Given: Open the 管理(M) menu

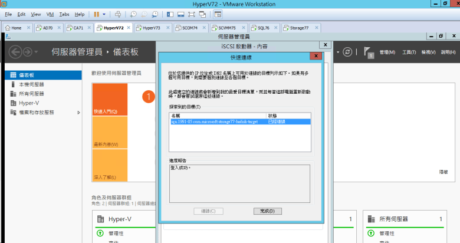Looking at the screenshot, I should (x=387, y=52).
